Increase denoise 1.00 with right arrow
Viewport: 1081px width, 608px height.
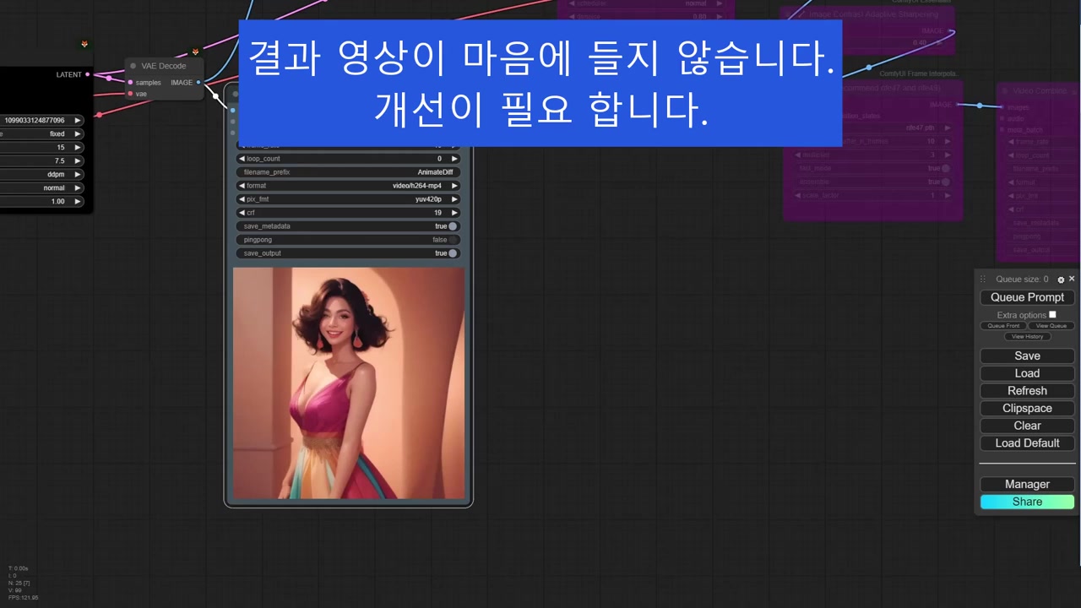click(x=78, y=202)
